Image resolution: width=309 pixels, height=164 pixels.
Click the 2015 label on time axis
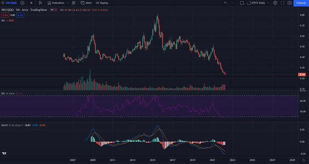(x=153, y=160)
